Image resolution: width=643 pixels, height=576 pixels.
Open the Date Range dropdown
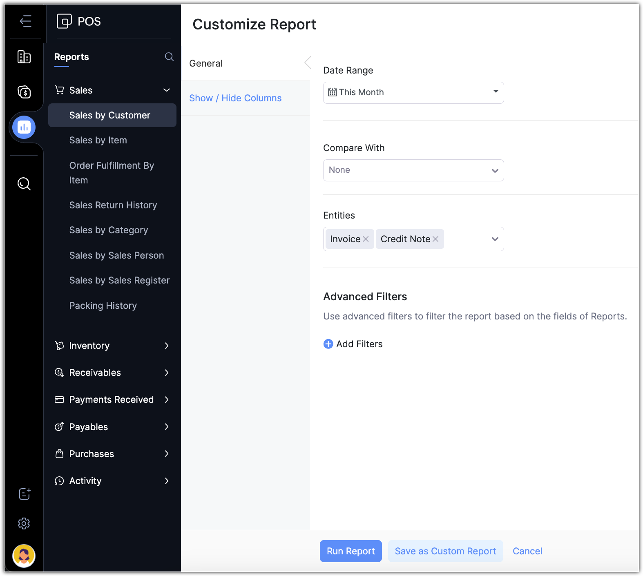coord(413,92)
